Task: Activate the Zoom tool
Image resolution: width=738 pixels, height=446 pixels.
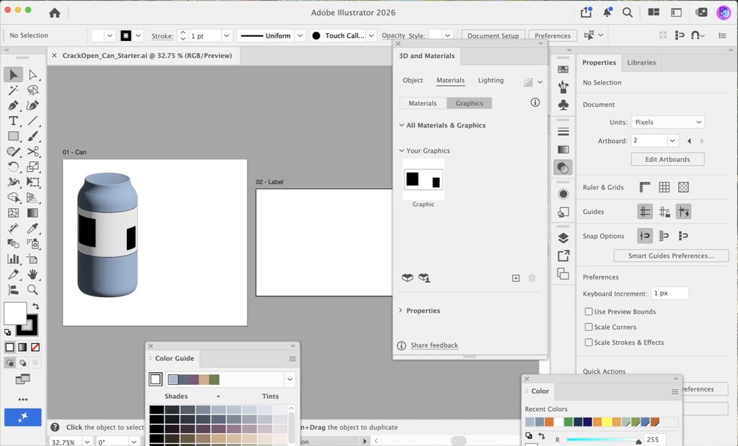Action: click(32, 290)
